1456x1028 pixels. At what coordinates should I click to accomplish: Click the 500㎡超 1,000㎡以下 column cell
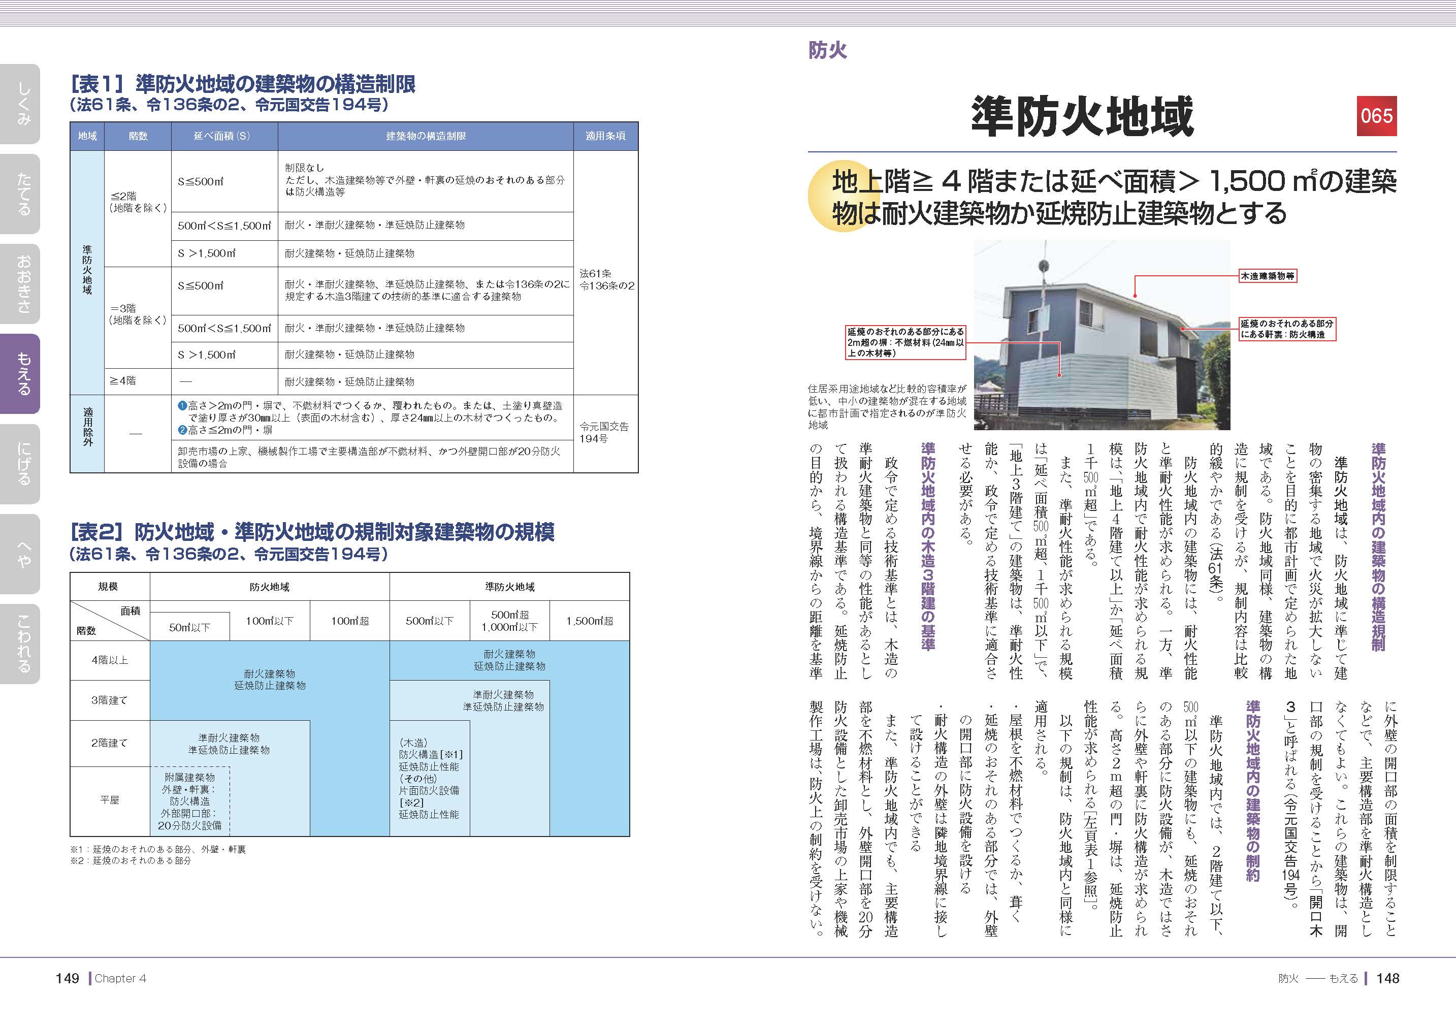click(x=509, y=621)
